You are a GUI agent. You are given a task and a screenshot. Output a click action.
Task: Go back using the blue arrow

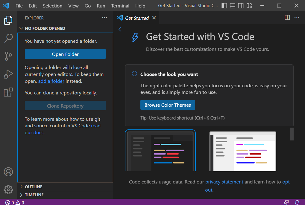point(120,29)
